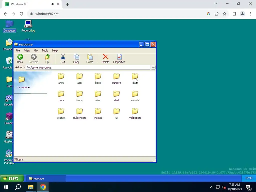Click the address bar path field

pyautogui.click(x=88, y=67)
